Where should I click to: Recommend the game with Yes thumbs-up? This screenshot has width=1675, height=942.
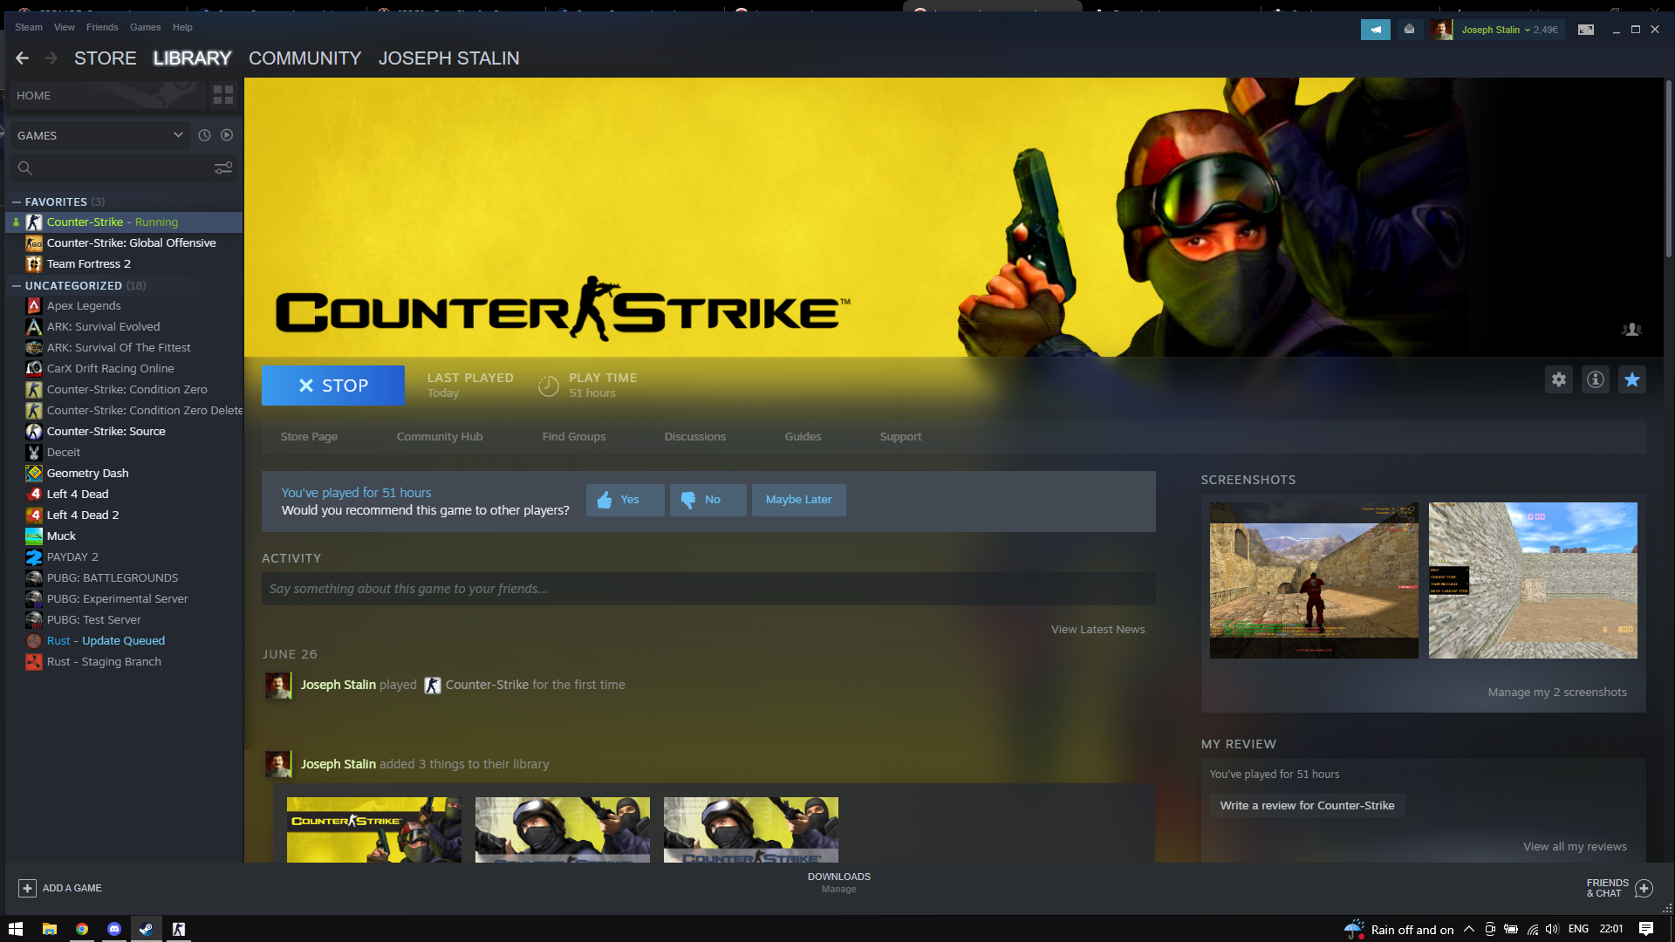625,500
